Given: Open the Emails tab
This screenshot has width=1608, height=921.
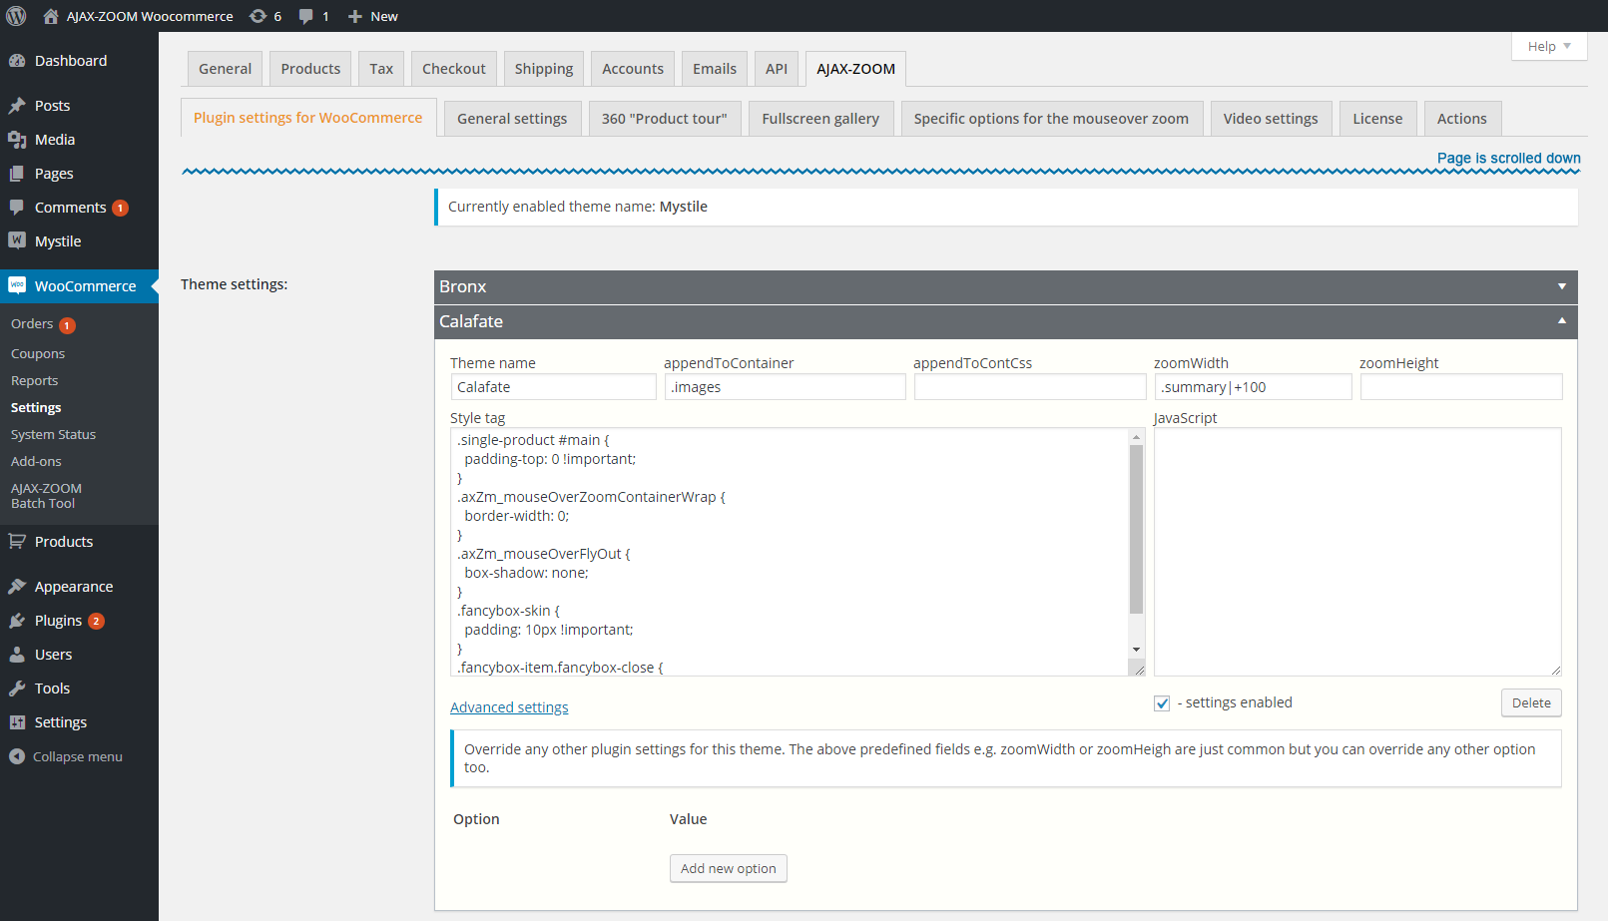Looking at the screenshot, I should pyautogui.click(x=715, y=69).
